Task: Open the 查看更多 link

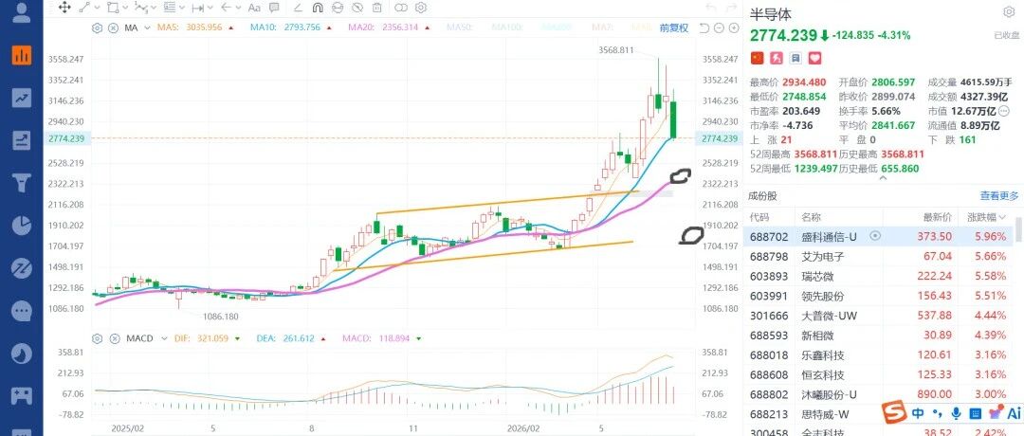Action: click(x=999, y=195)
